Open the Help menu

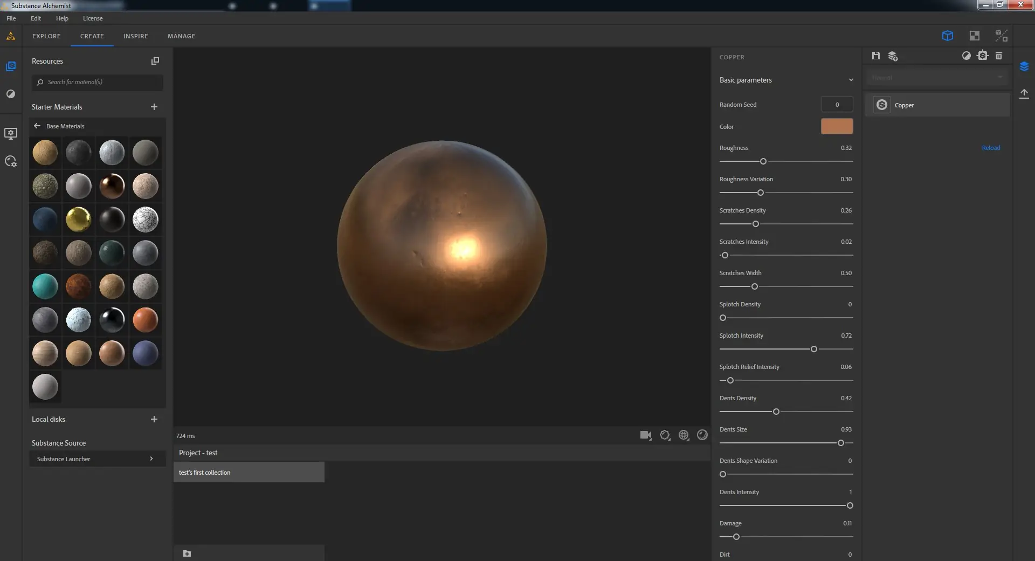click(62, 18)
